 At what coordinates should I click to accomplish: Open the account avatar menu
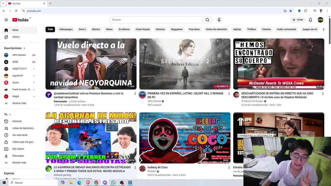click(x=320, y=20)
